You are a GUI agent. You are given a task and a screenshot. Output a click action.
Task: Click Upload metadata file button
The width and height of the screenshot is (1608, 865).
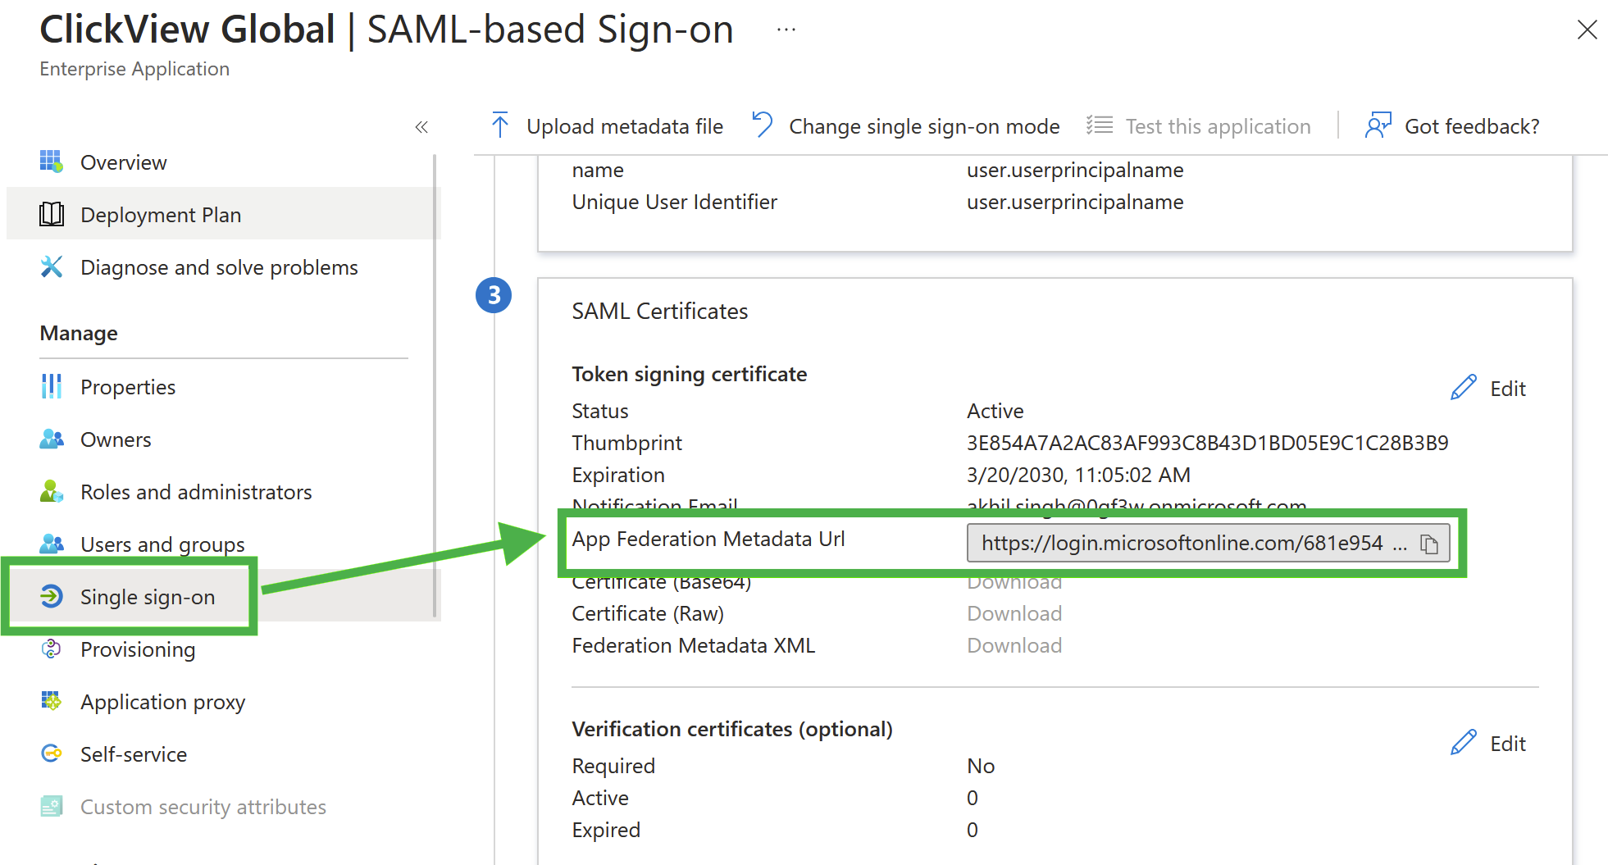607,126
